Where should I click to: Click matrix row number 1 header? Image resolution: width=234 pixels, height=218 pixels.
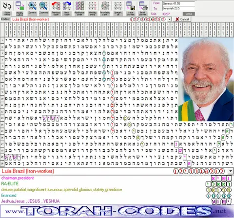coord(2,40)
